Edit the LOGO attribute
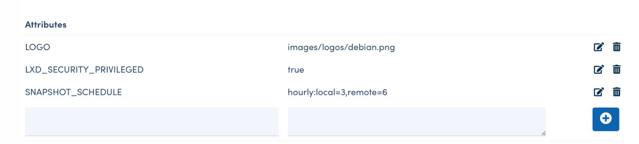The height and width of the screenshot is (144, 639). pyautogui.click(x=598, y=47)
